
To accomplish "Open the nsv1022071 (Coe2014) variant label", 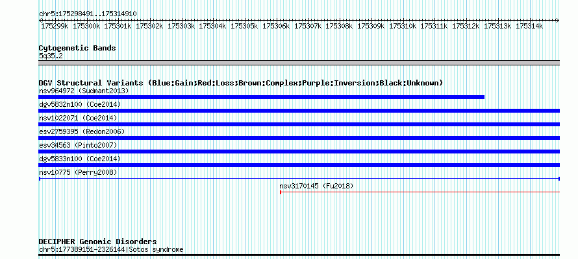I will coord(78,118).
